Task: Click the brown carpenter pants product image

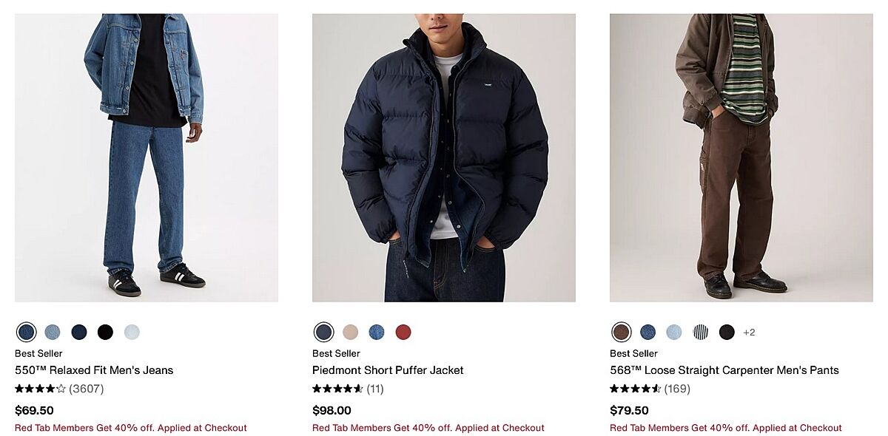Action: [x=741, y=157]
